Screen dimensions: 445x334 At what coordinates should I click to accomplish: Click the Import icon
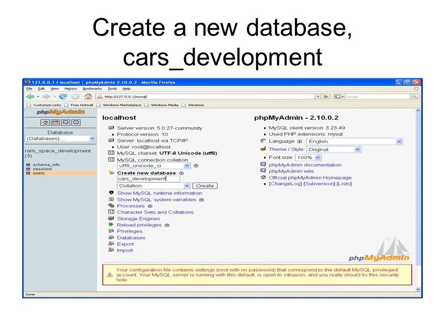tap(111, 250)
